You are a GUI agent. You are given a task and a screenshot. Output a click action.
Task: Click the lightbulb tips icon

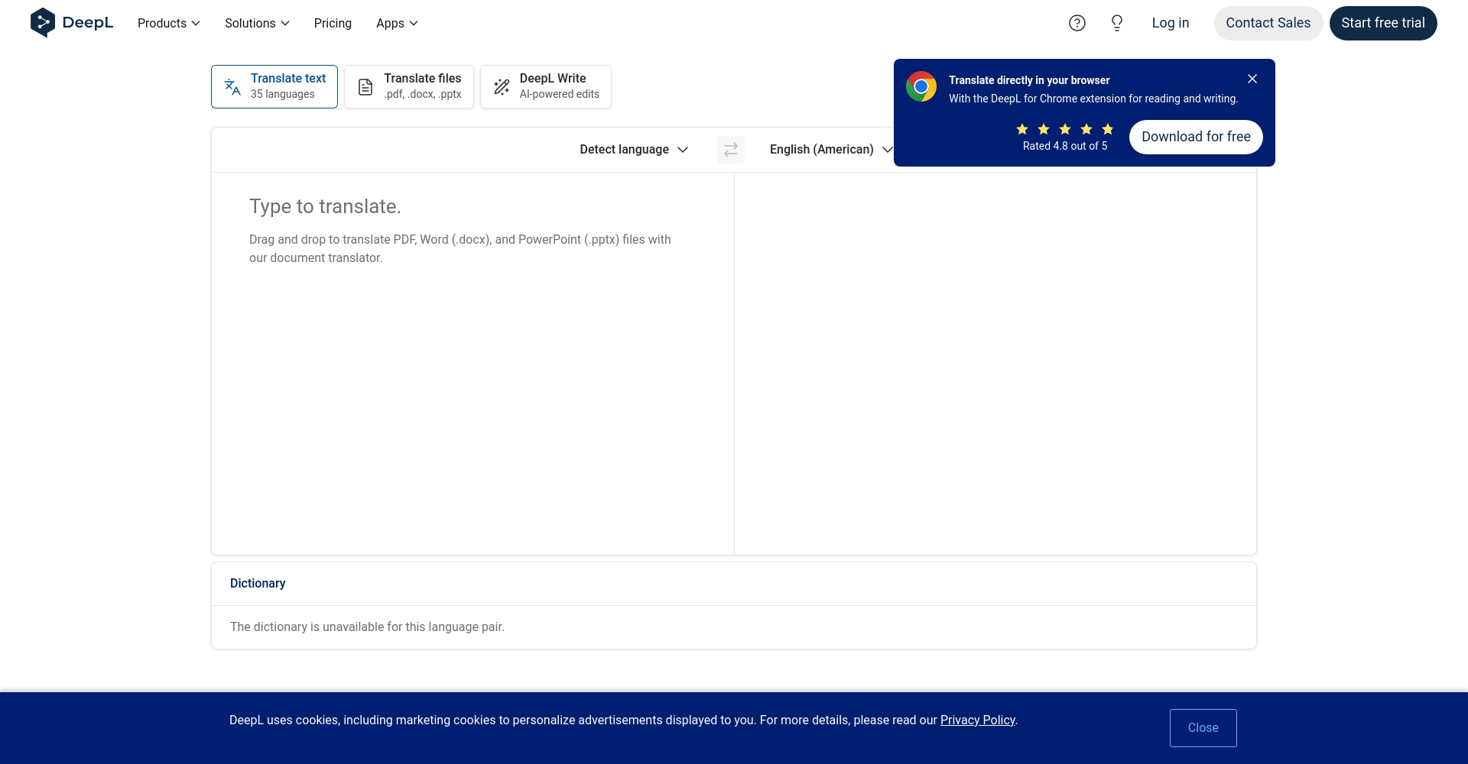(1117, 23)
